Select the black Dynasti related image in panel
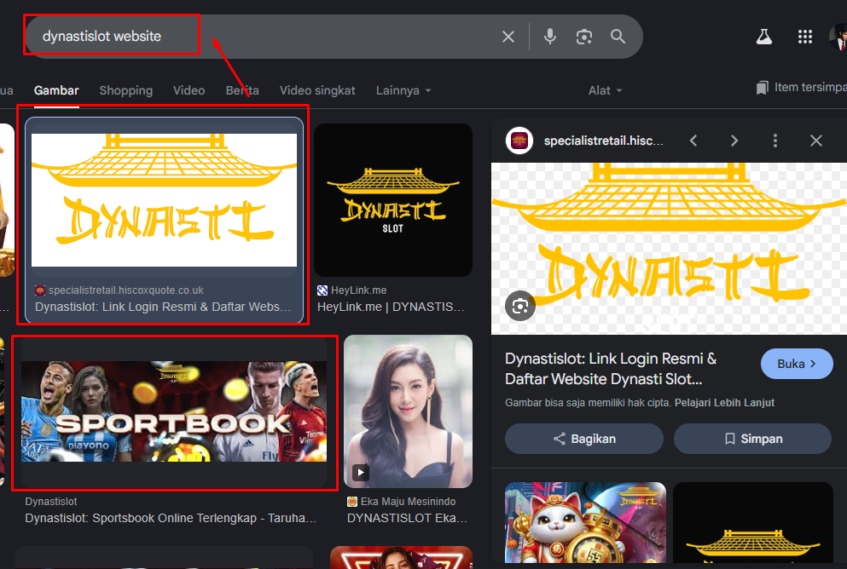847x569 pixels. point(753,522)
